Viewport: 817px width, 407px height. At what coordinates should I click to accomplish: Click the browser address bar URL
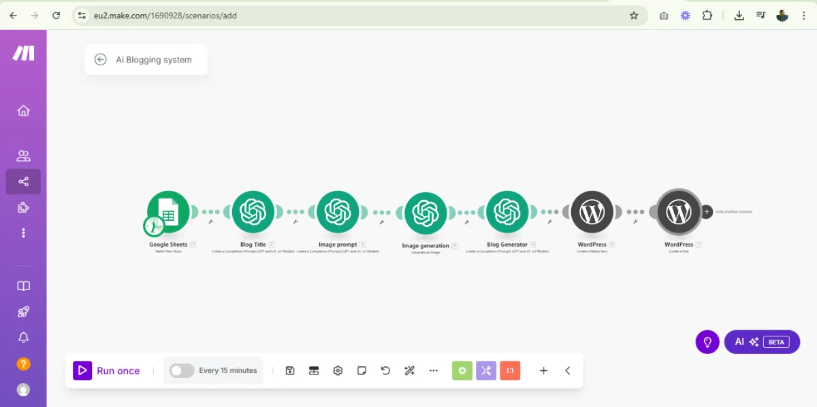(x=165, y=15)
